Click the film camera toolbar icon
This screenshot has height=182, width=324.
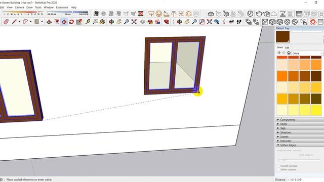click(96, 14)
